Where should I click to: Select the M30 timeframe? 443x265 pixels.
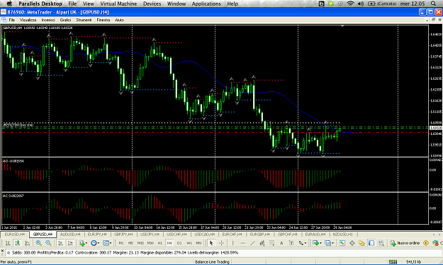click(x=150, y=243)
